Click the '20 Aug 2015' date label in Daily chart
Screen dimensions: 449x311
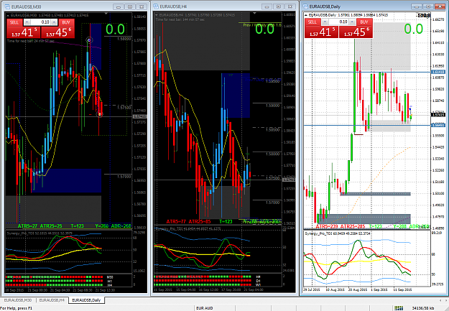358,289
